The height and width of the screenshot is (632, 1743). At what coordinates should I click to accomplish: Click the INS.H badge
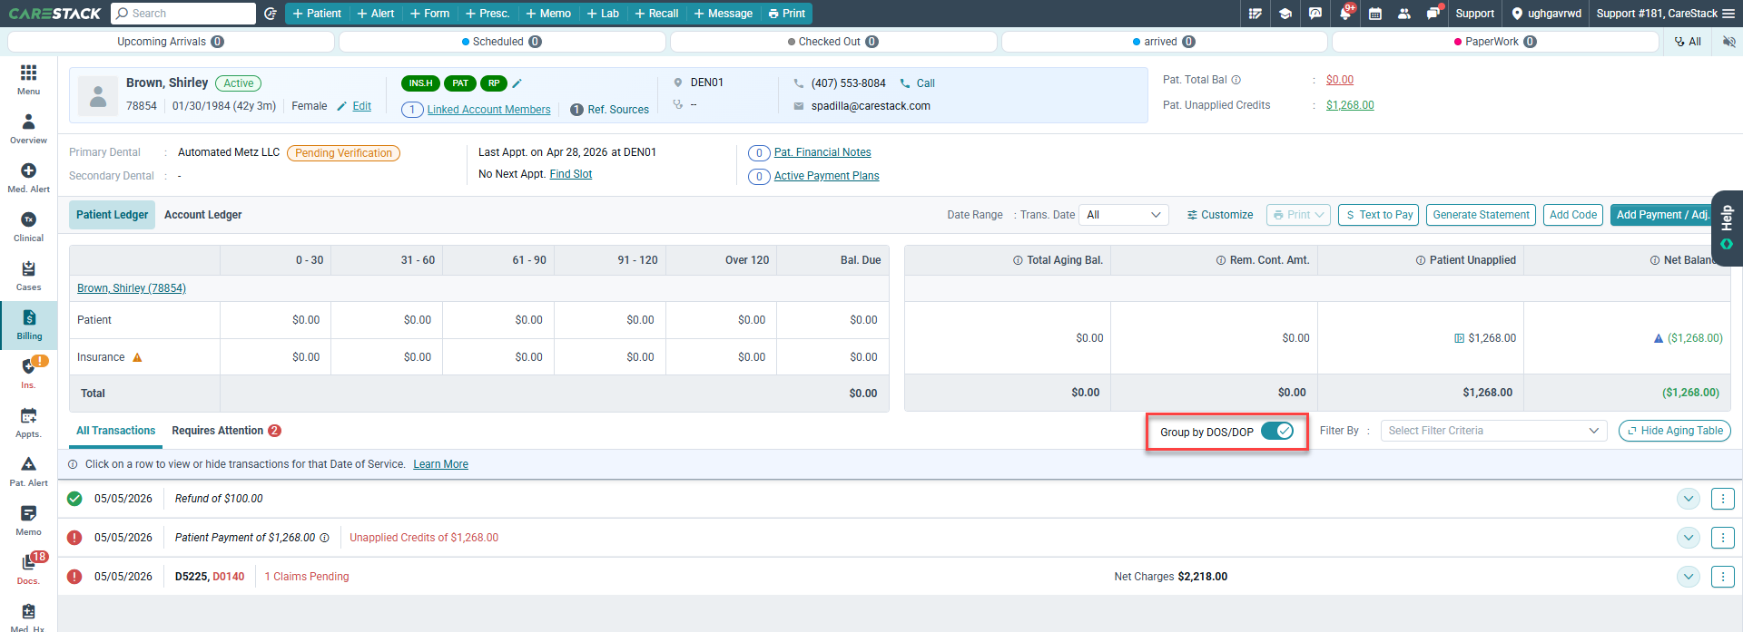click(420, 83)
